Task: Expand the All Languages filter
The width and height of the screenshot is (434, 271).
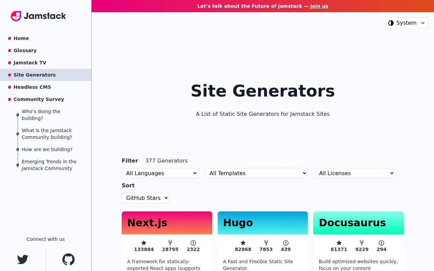Action: coord(160,173)
